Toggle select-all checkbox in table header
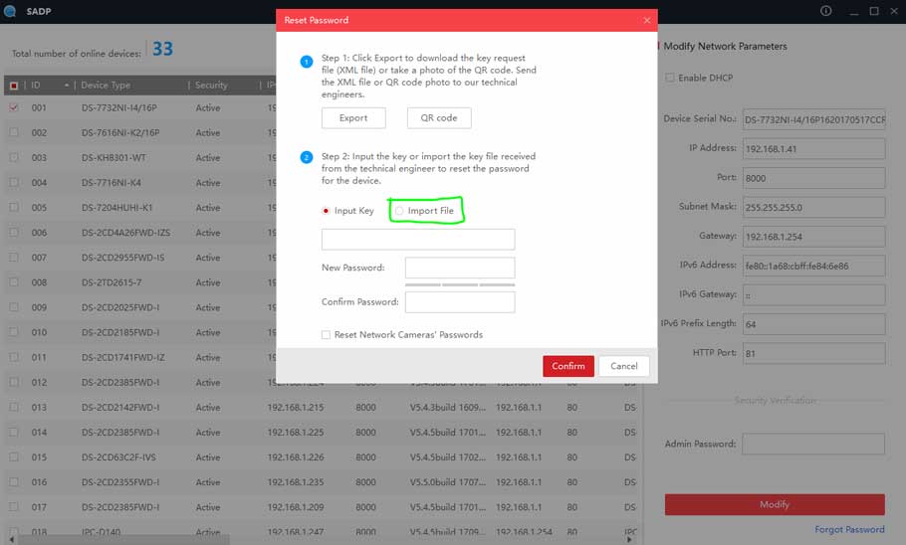 (14, 86)
